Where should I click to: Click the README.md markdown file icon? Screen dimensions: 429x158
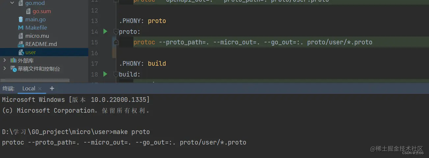(21, 44)
